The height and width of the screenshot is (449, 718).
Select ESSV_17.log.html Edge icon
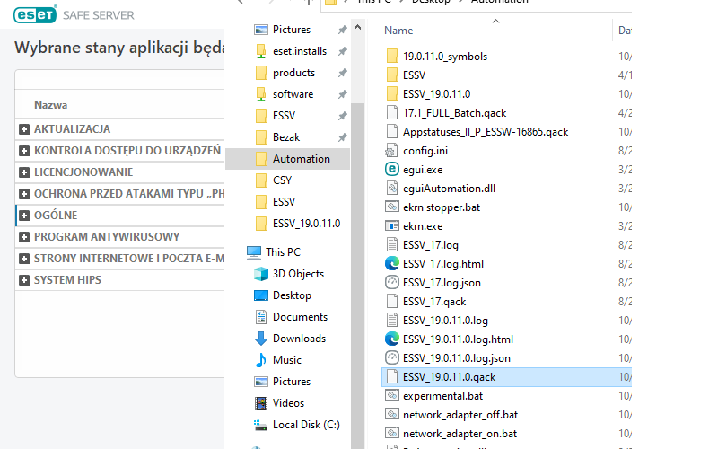coord(391,263)
